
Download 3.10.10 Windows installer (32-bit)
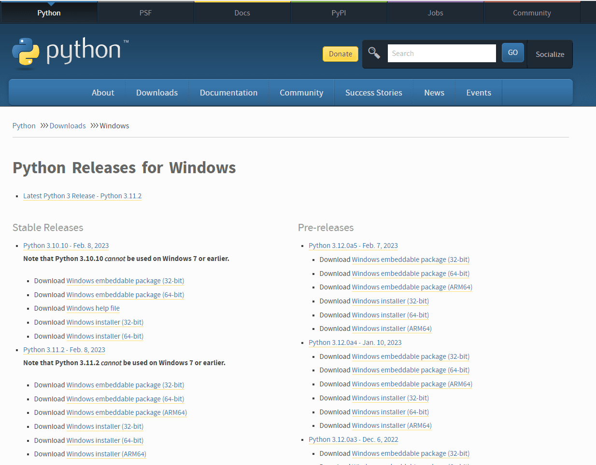tap(105, 322)
